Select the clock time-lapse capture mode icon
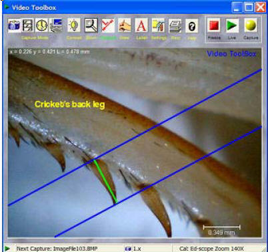Image resolution: width=268 pixels, height=252 pixels. coord(41,25)
